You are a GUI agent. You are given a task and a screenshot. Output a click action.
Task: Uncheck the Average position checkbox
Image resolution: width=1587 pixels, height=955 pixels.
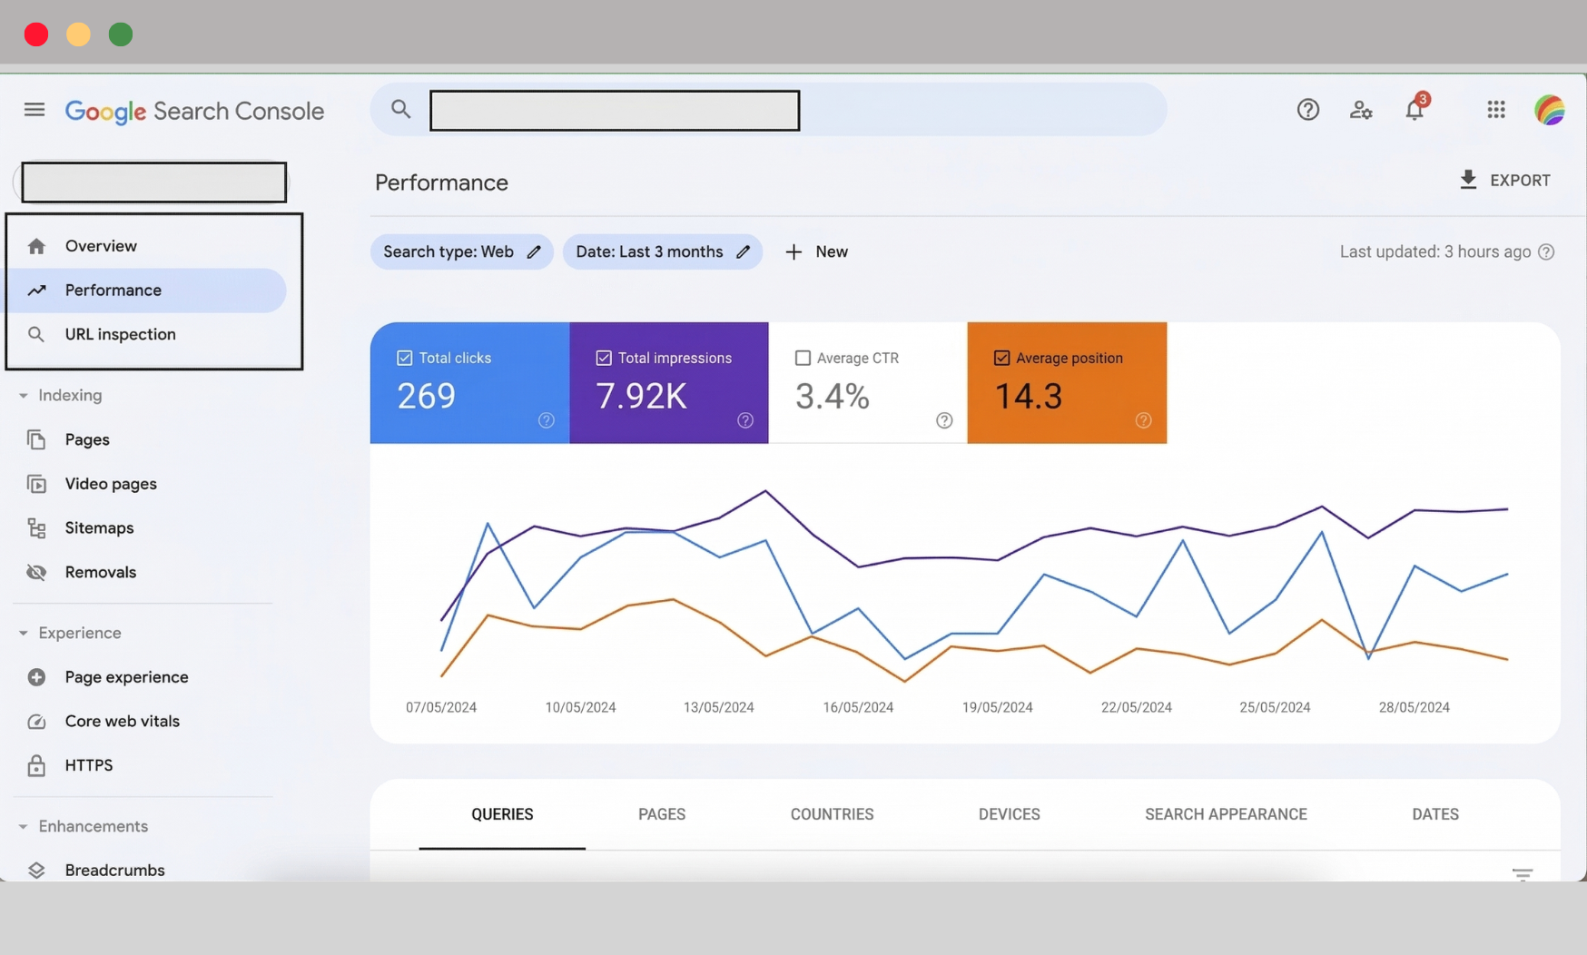[x=1002, y=358]
